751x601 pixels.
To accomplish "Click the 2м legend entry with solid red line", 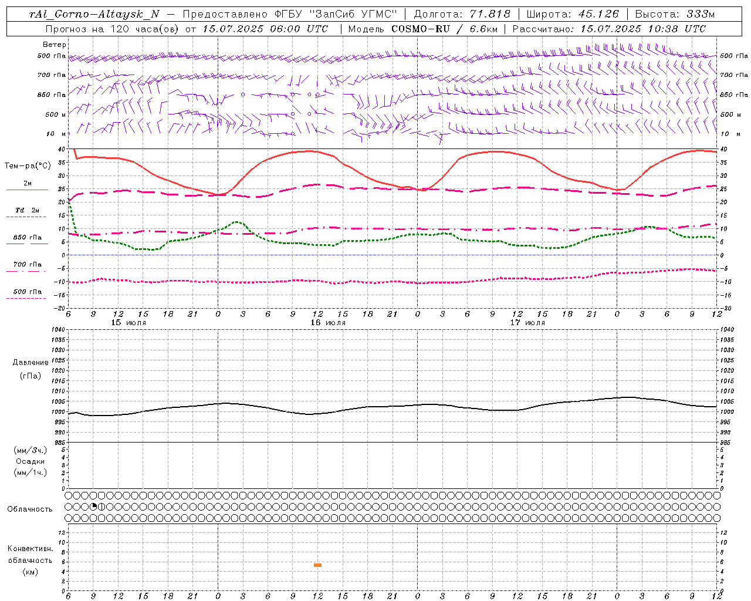I will pyautogui.click(x=27, y=186).
